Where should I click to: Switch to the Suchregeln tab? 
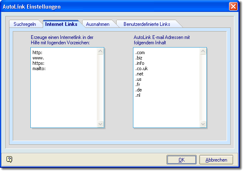(25, 24)
